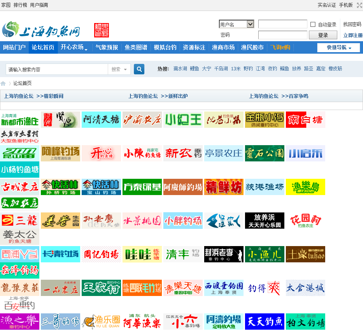Screen dimensions: 363x330
Task: Open the 封浜老李 banner
Action: [224, 254]
